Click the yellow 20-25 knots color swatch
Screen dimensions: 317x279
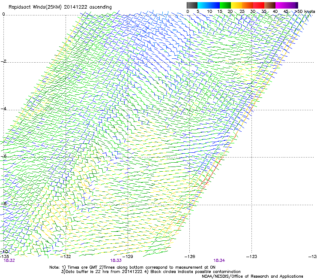click(236, 5)
